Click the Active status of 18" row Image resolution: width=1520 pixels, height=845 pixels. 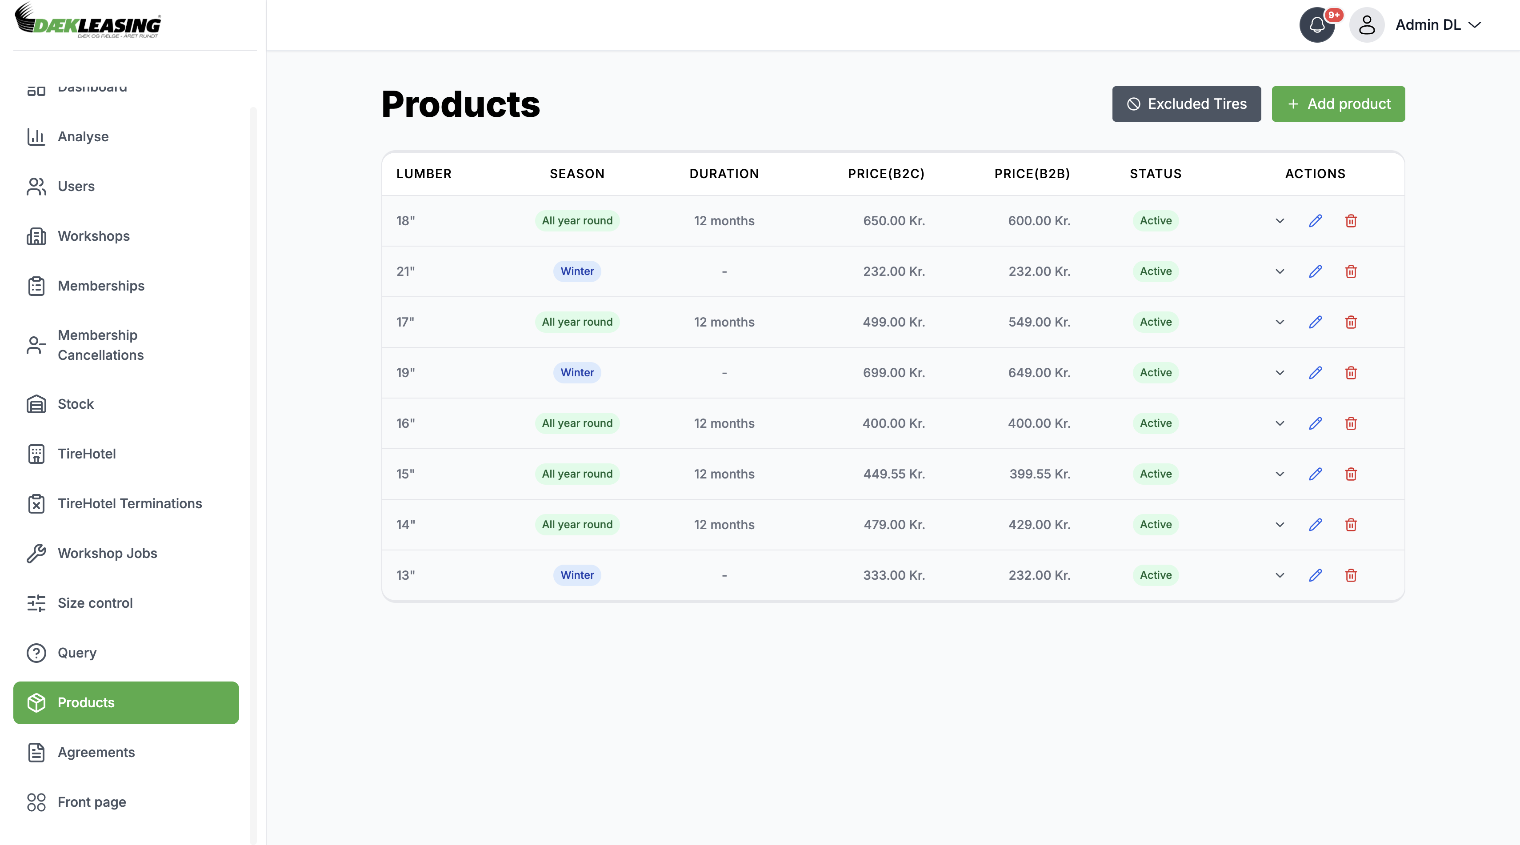point(1156,220)
